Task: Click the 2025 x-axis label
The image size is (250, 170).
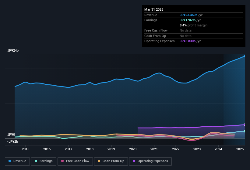Action: click(x=240, y=149)
